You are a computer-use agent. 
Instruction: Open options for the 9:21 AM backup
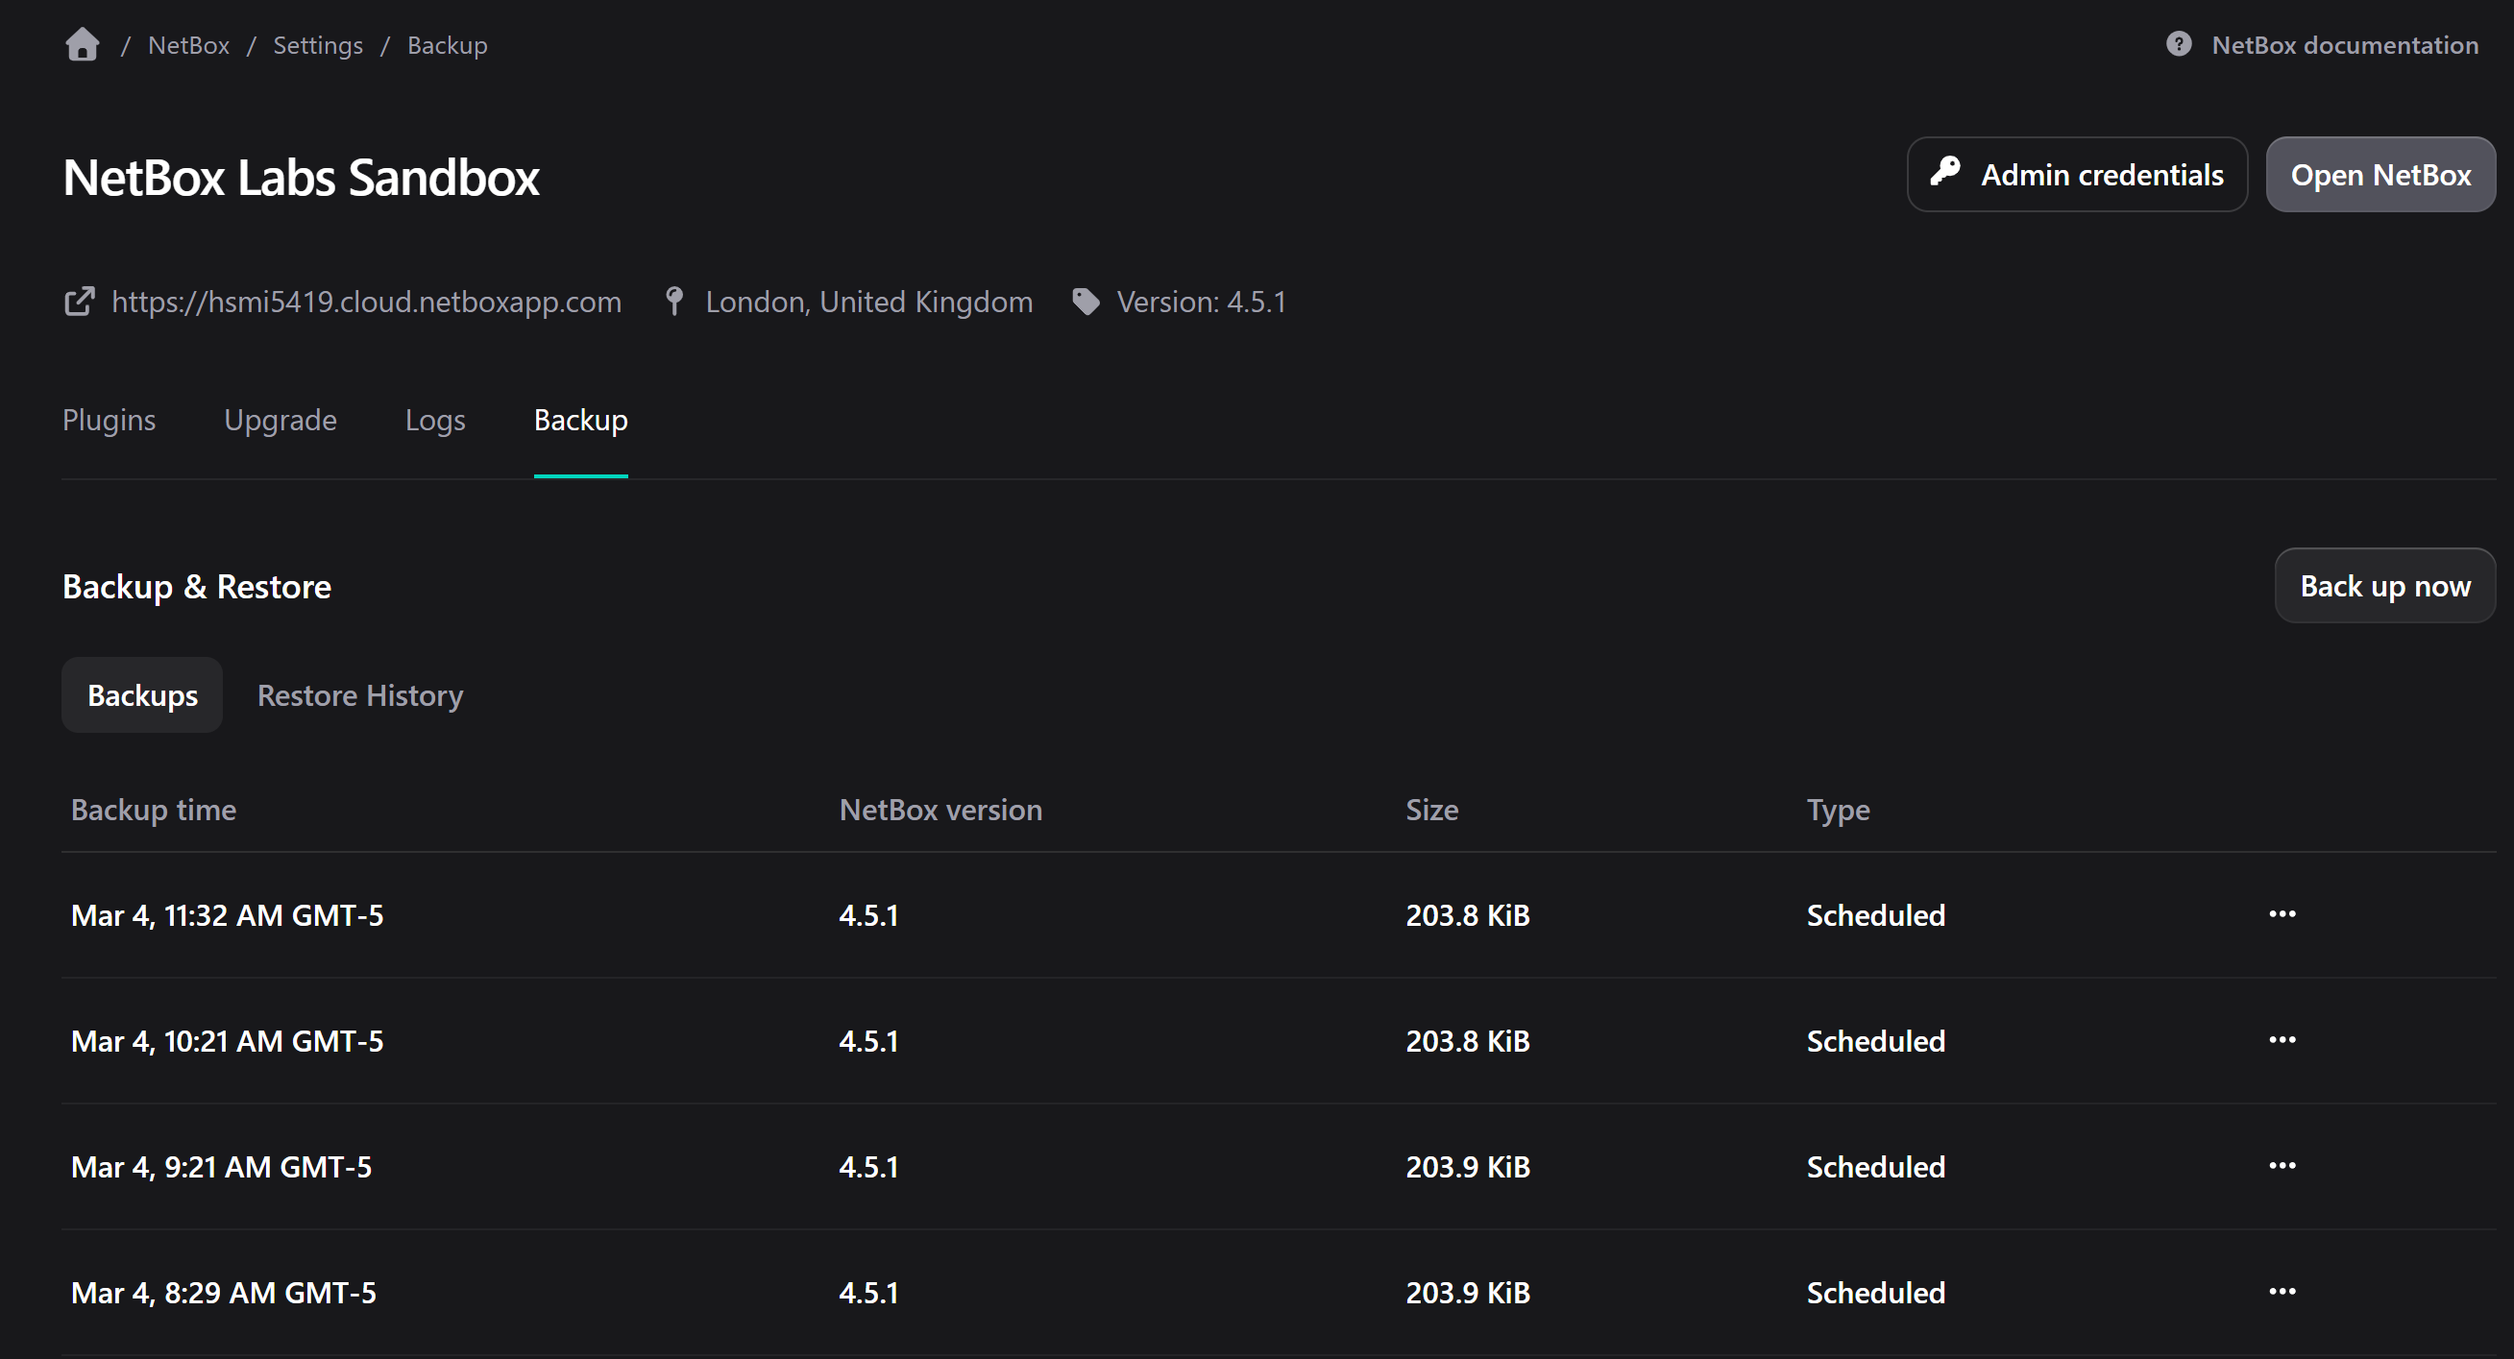[x=2282, y=1164]
